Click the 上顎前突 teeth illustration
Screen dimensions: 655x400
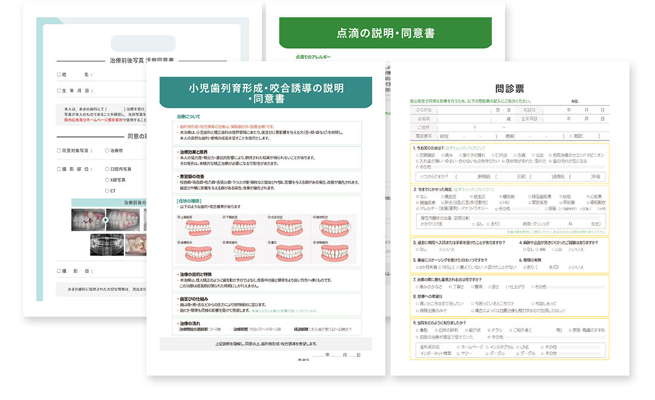coord(198,229)
